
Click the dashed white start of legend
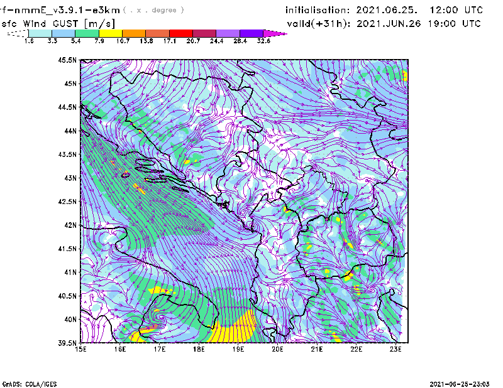click(x=18, y=33)
